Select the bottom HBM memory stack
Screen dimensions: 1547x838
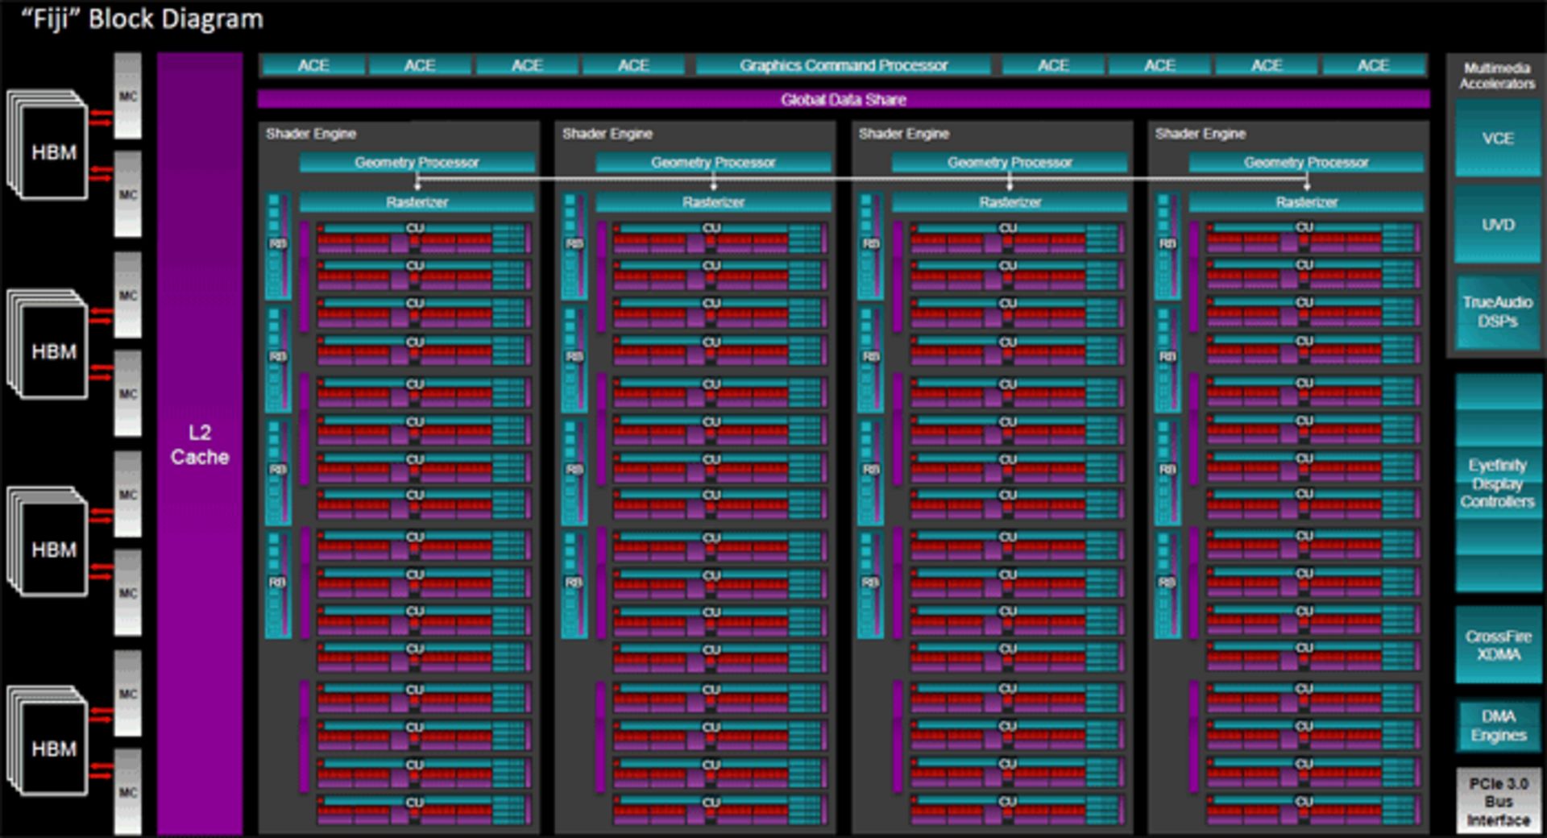coord(48,741)
